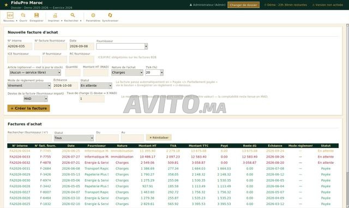Click Changer de dossier button
Viewport: 349px width, 208px height.
[x=244, y=5]
